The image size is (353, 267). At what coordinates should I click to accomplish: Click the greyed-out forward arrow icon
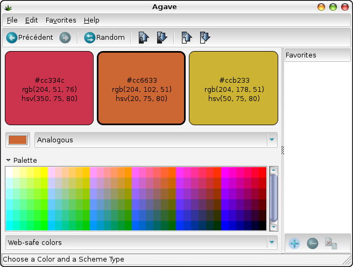65,38
